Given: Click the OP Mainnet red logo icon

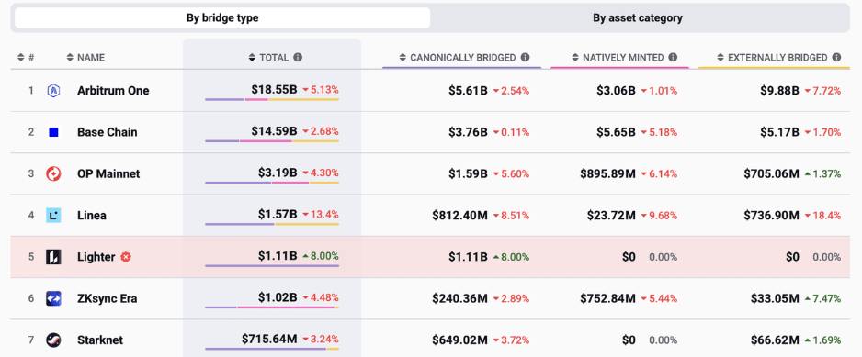Looking at the screenshot, I should [53, 173].
